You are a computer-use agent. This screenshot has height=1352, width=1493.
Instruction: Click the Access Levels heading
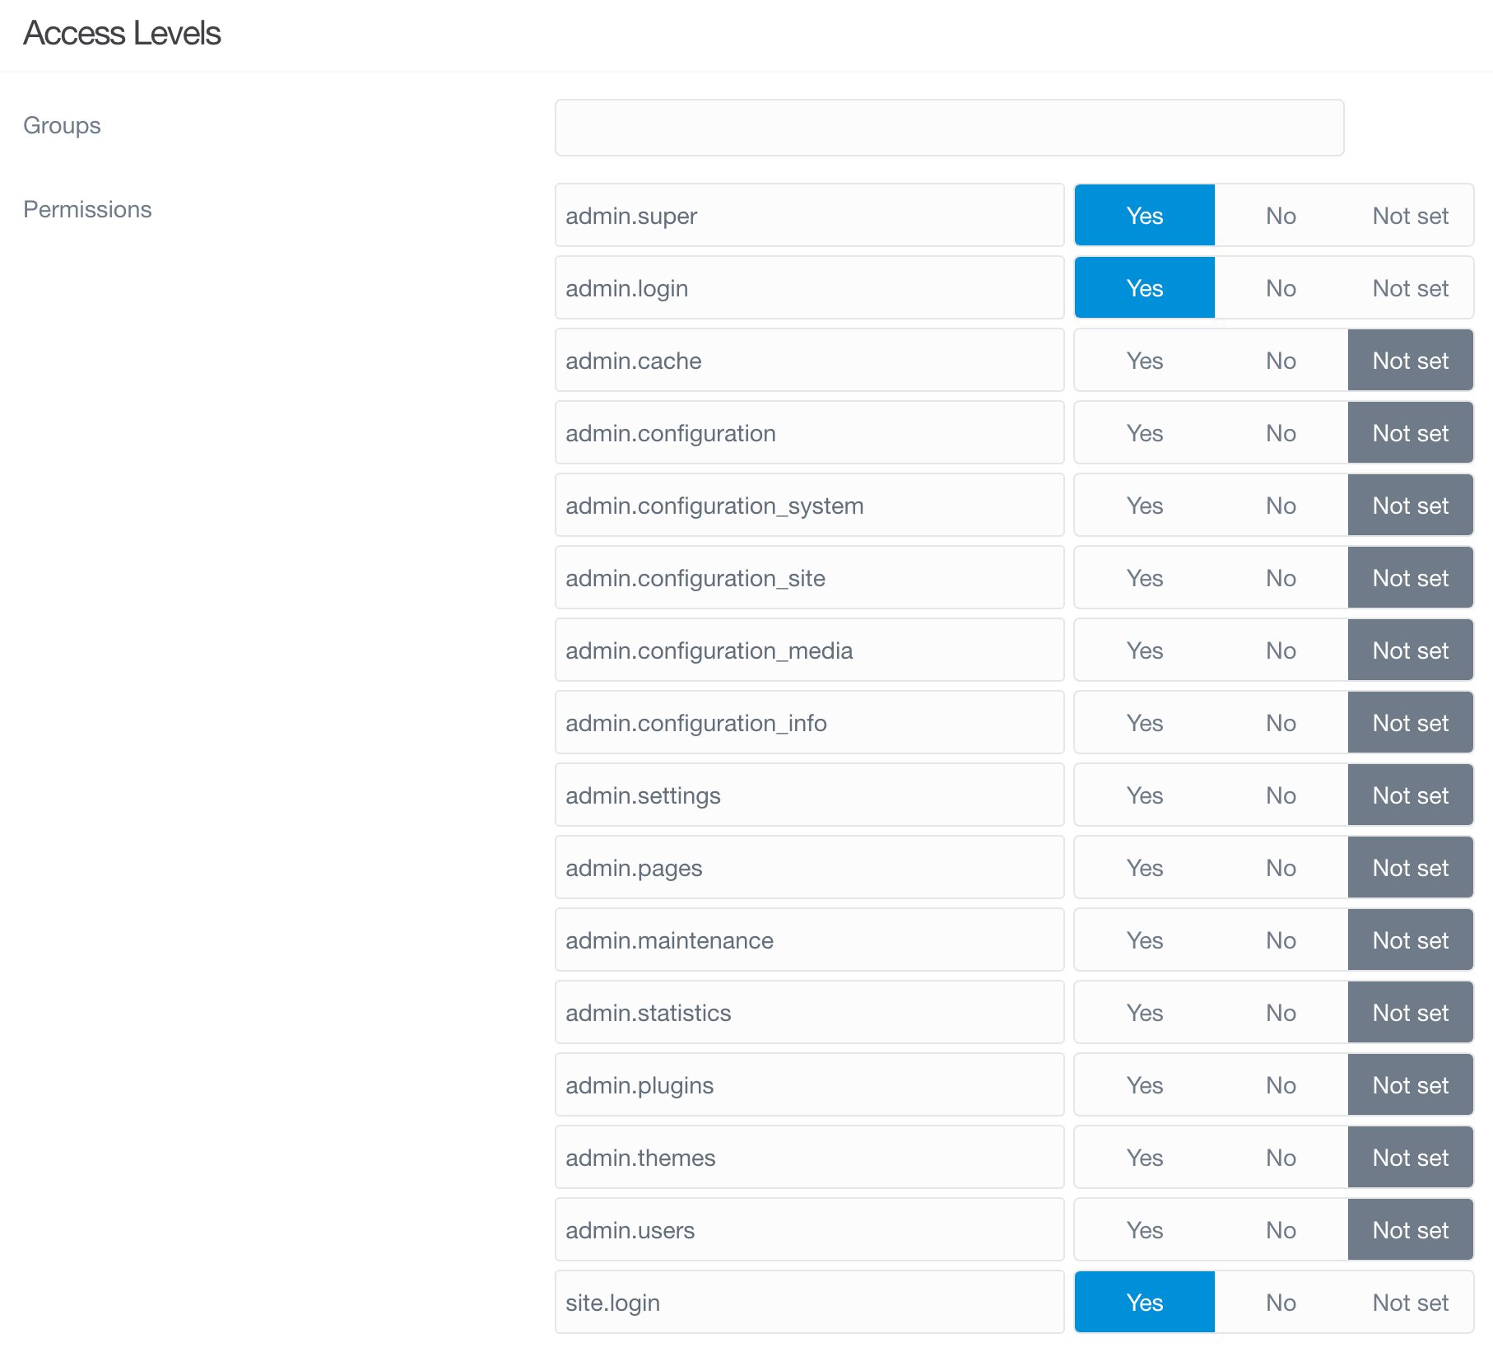point(122,33)
